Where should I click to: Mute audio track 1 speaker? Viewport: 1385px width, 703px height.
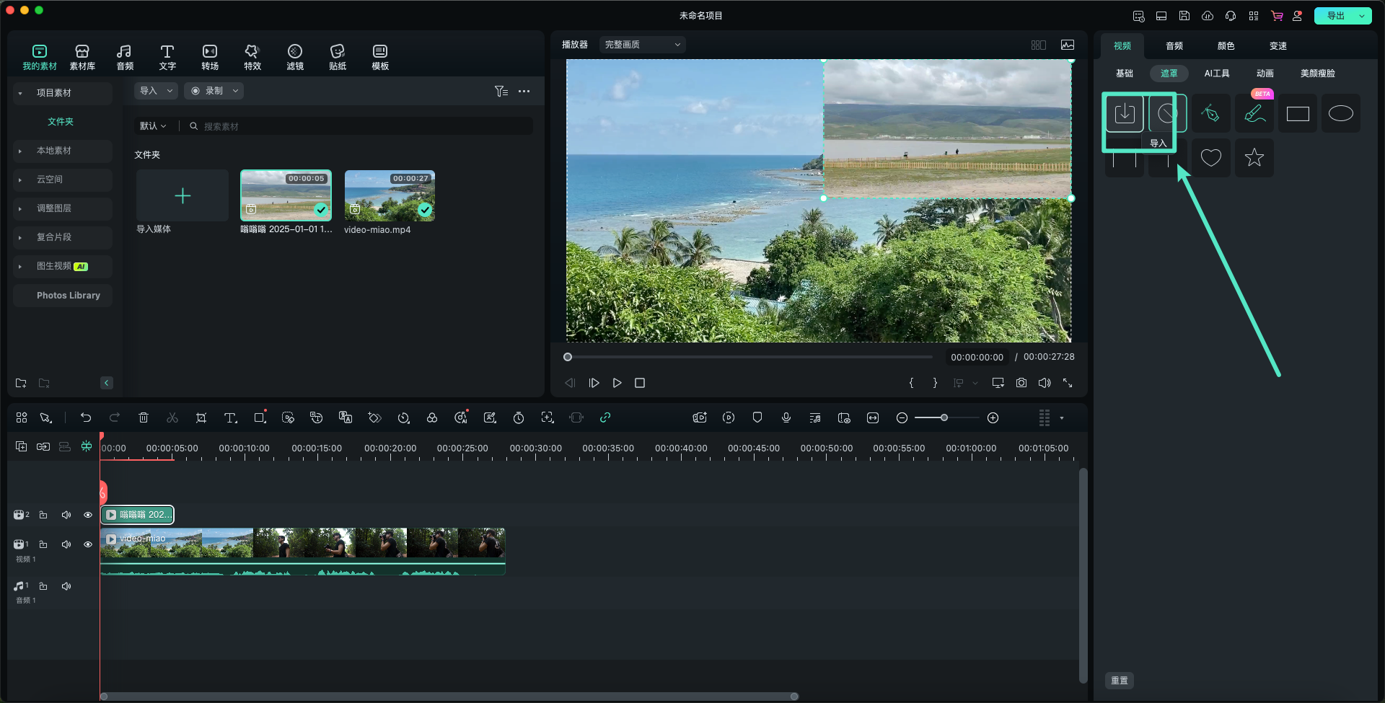point(66,586)
